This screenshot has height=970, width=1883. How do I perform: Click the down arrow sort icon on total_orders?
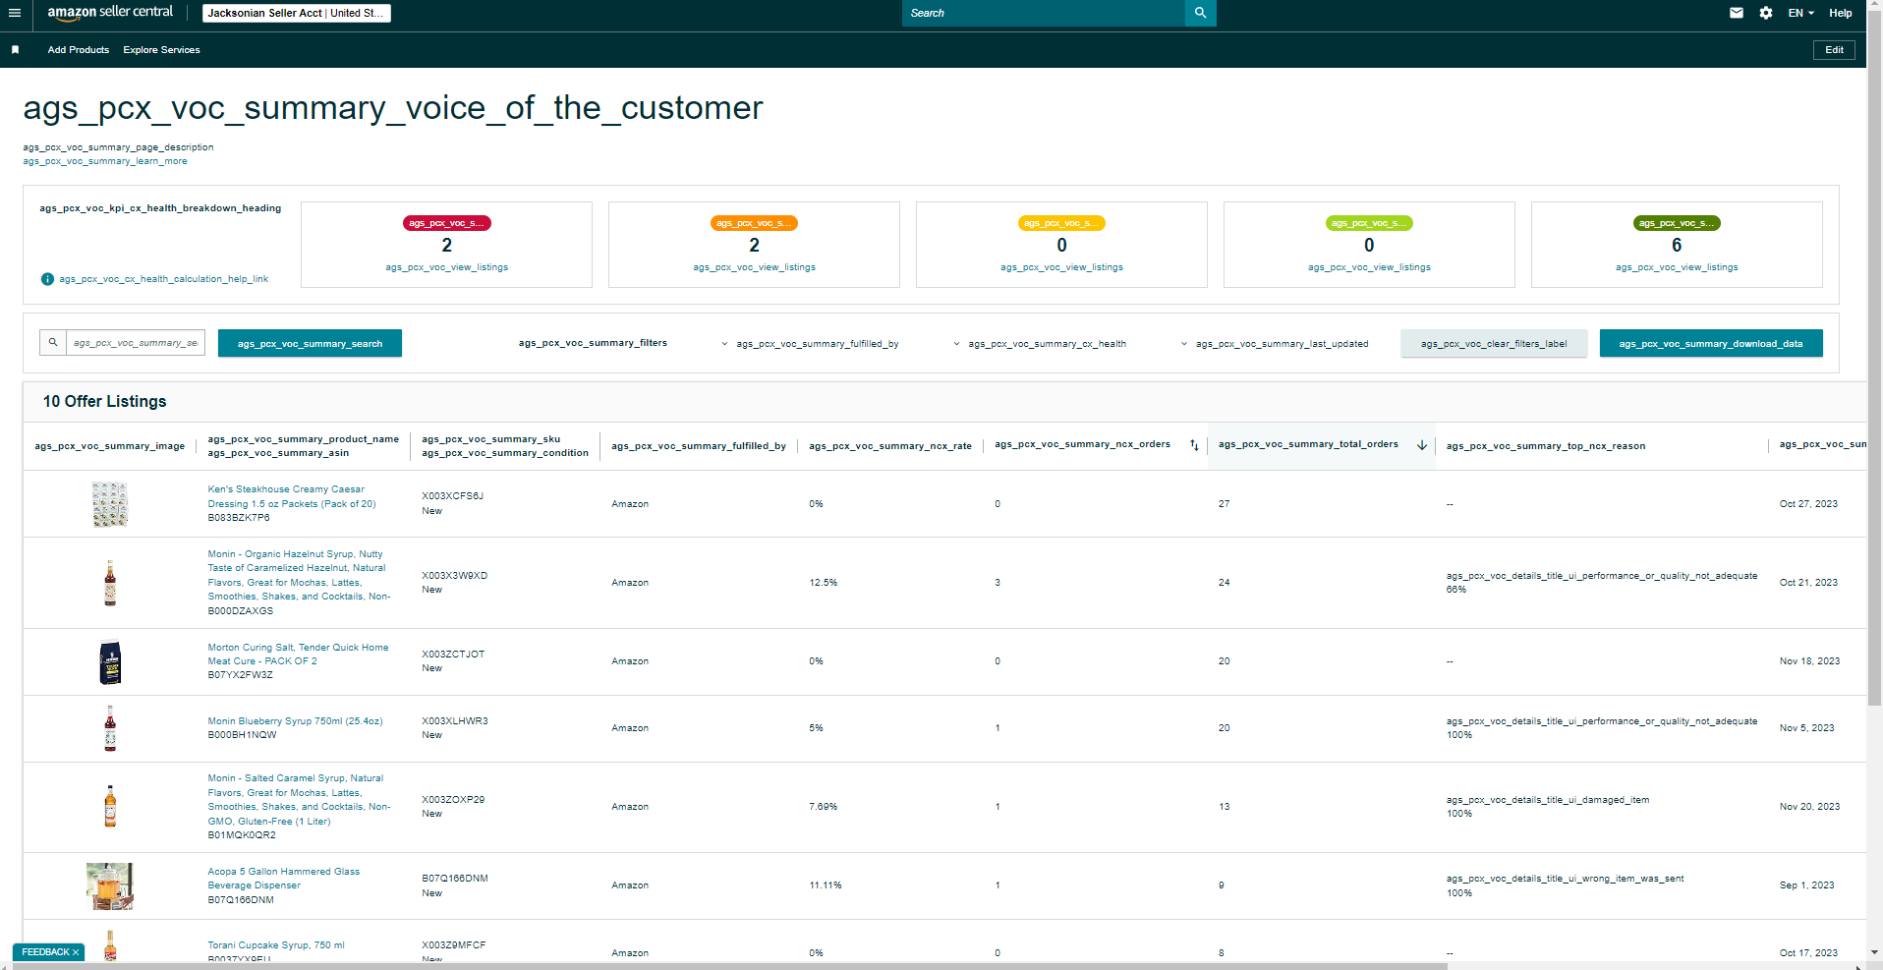click(1421, 445)
